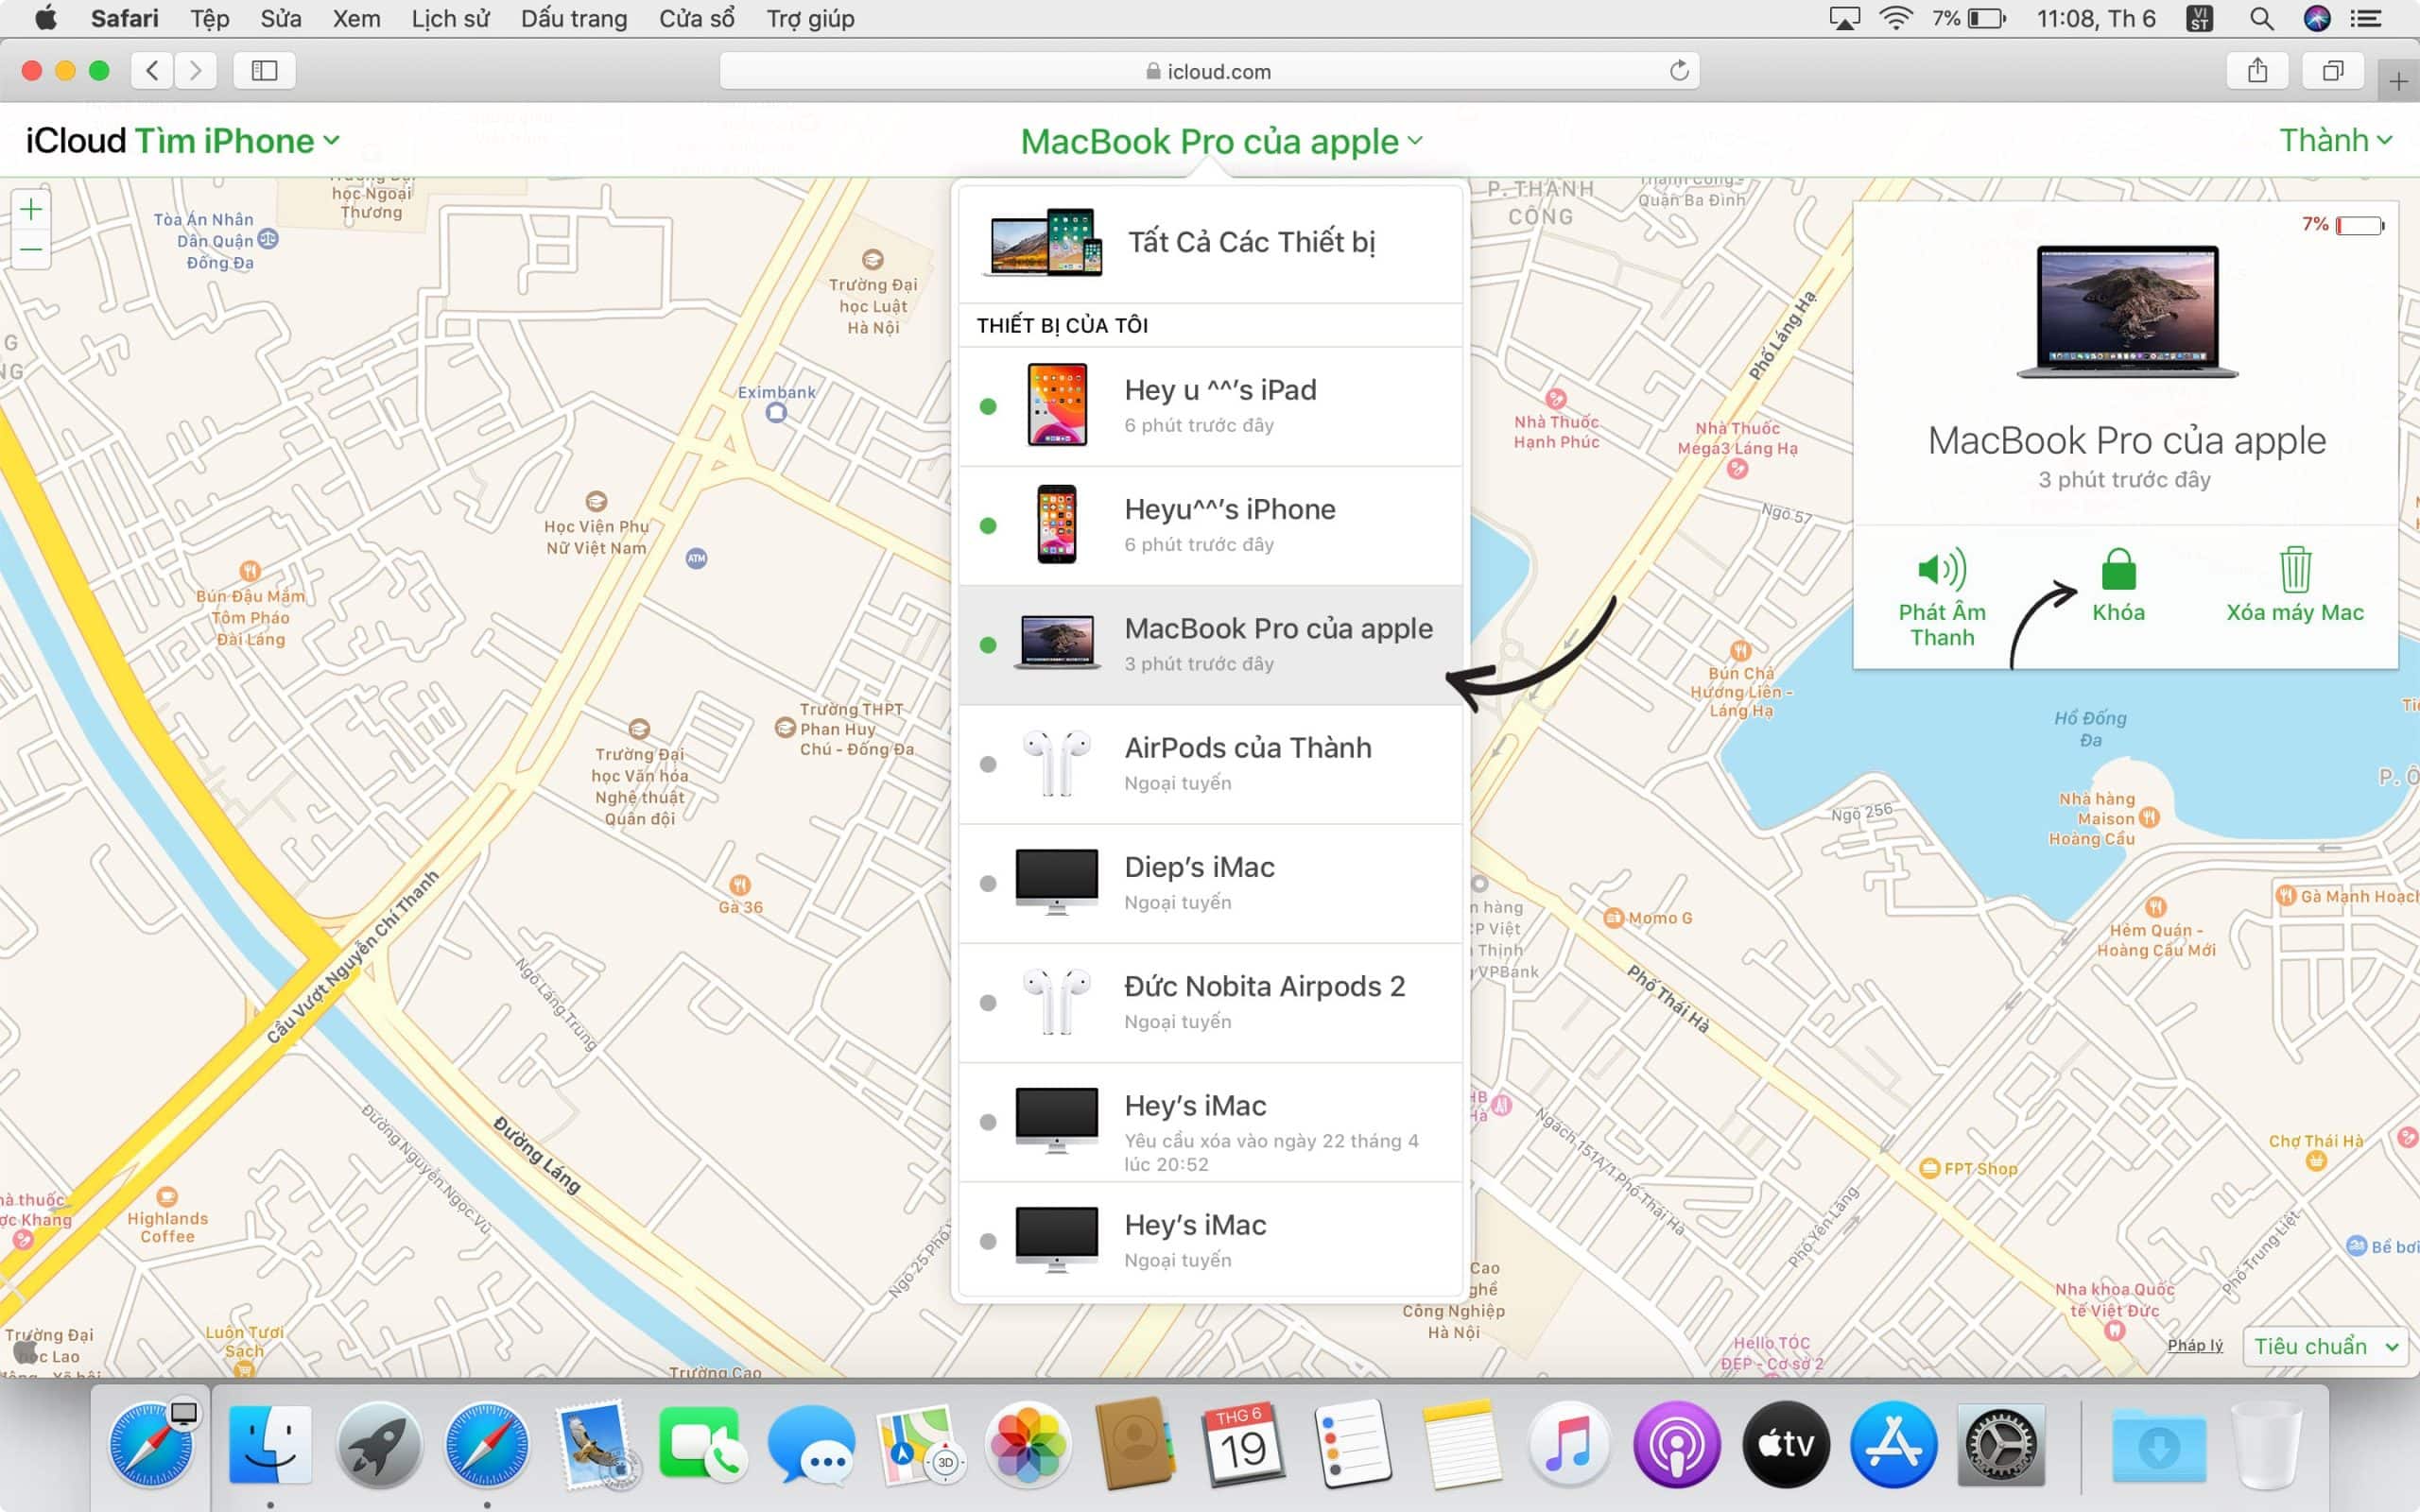Toggle the Safari sidebar button

pyautogui.click(x=264, y=70)
